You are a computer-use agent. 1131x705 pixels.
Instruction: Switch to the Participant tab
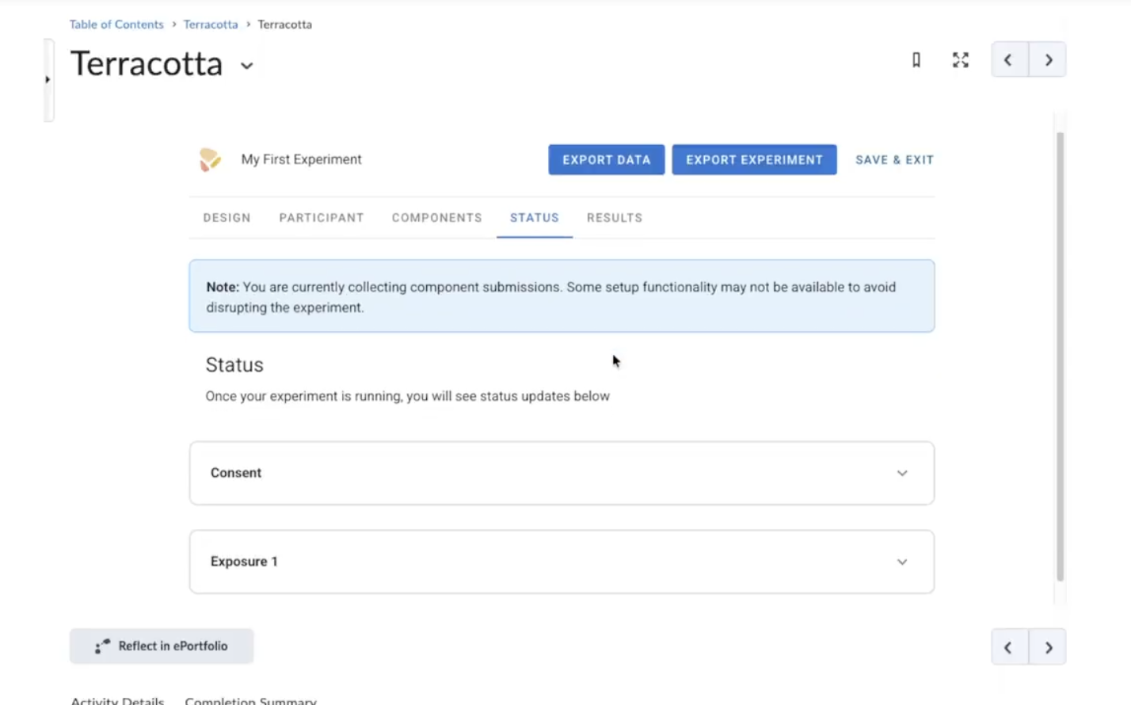coord(322,218)
